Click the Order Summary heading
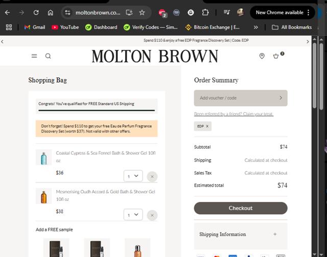This screenshot has height=257, width=327. [216, 80]
